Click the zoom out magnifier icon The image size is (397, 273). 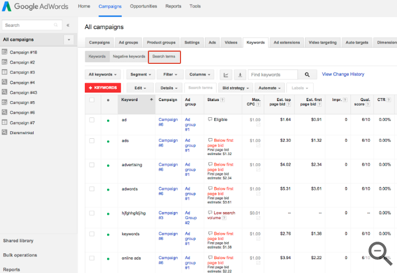click(380, 253)
